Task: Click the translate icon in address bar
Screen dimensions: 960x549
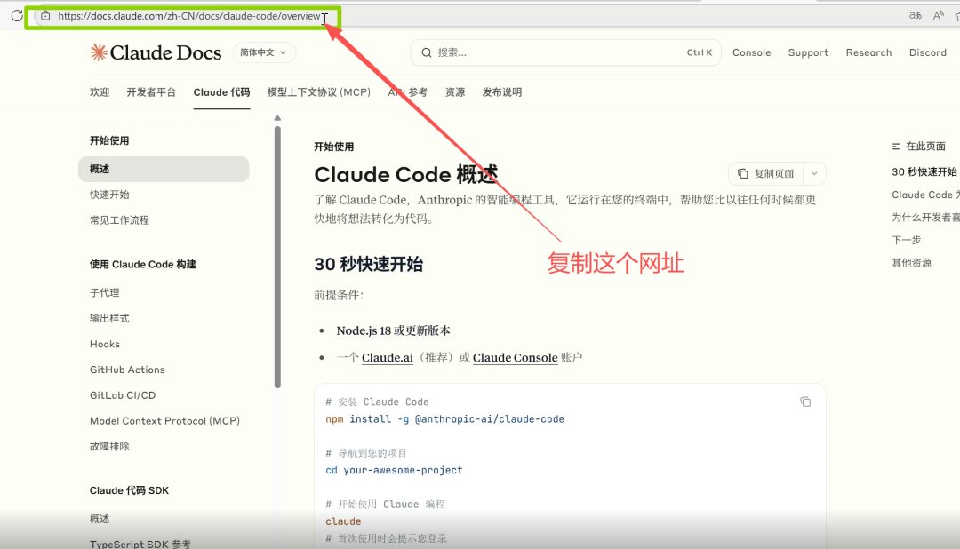Action: (916, 16)
